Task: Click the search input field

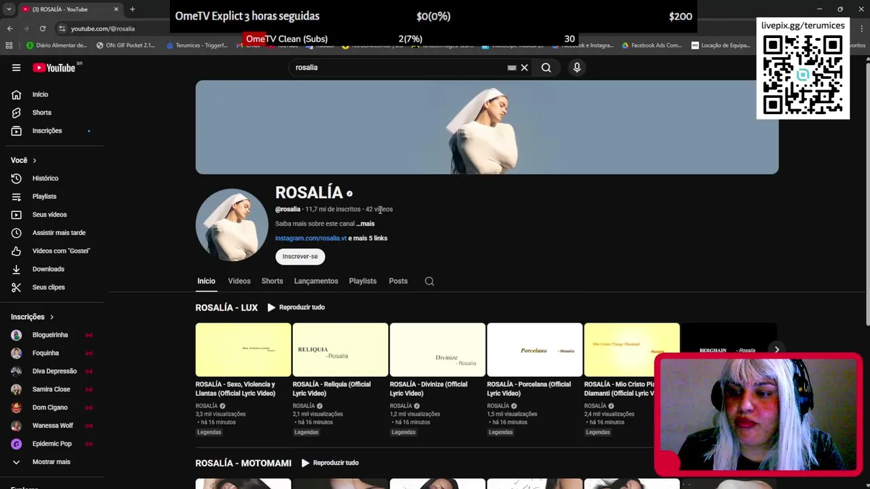Action: (x=401, y=67)
